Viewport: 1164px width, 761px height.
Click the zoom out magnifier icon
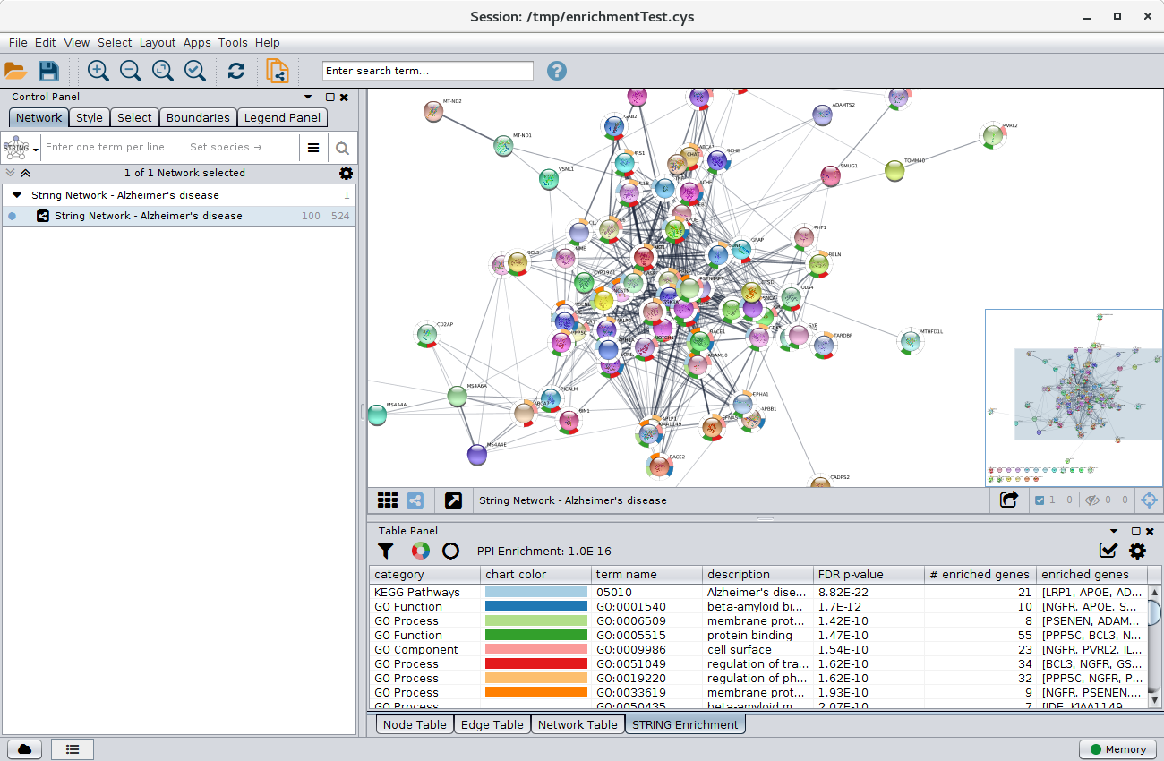131,71
